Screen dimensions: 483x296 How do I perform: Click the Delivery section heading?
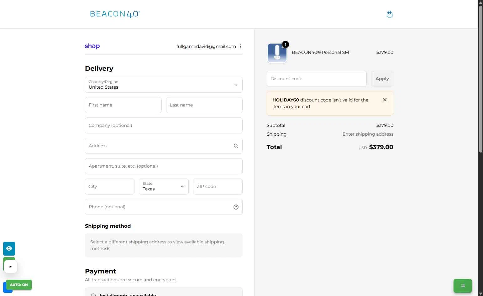(x=99, y=68)
